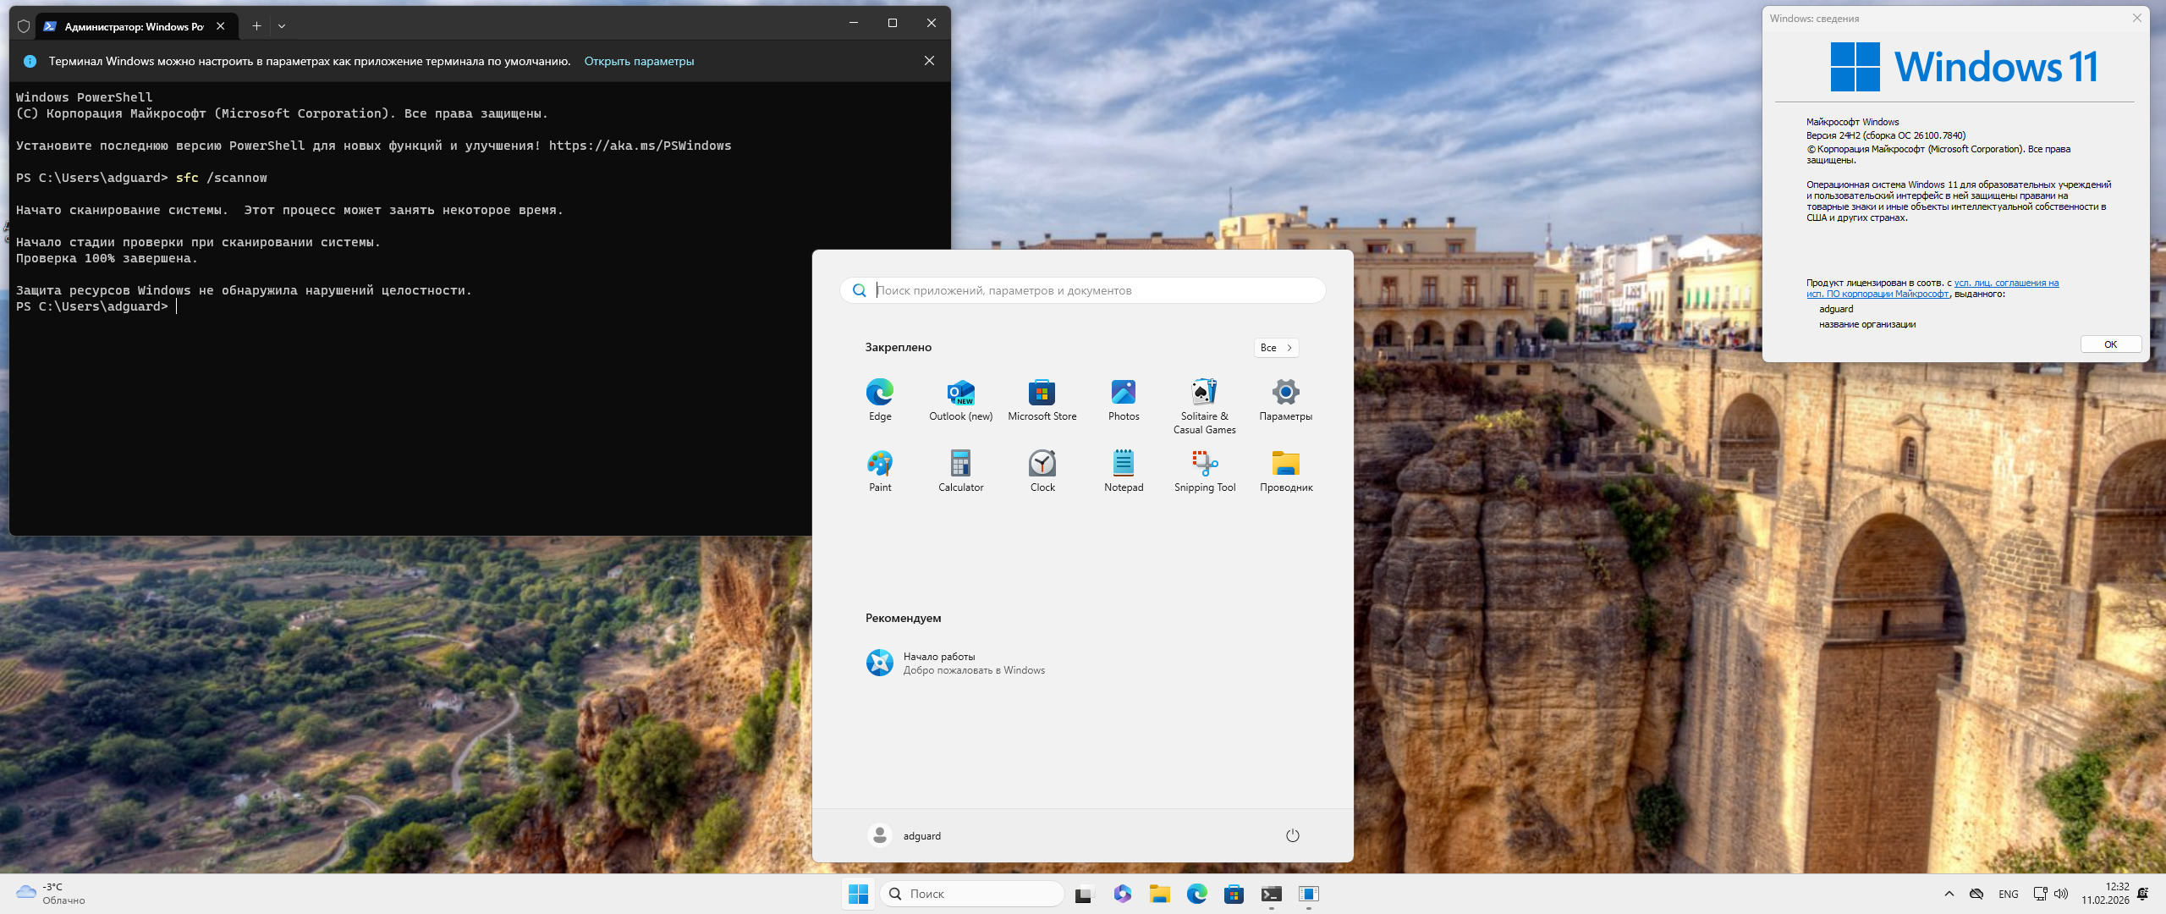Open Microsoft Store in Start menu
This screenshot has height=914, width=2166.
[1042, 393]
